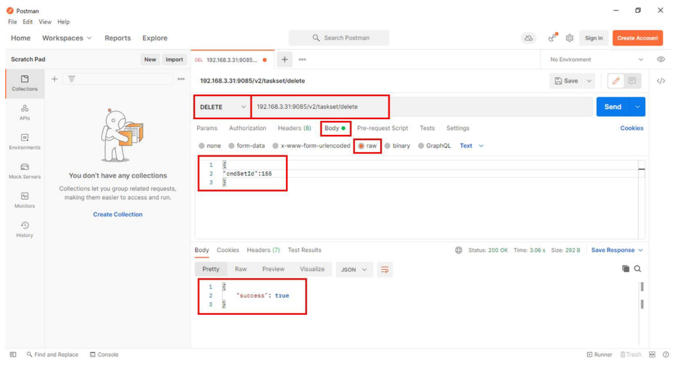The image size is (691, 382).
Task: Click the environment quick look eye icon
Action: [x=660, y=60]
